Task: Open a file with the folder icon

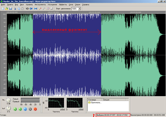Action: pyautogui.click(x=7, y=9)
